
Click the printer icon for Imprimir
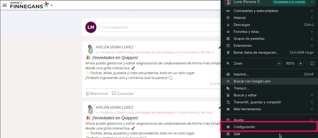pos(228,75)
